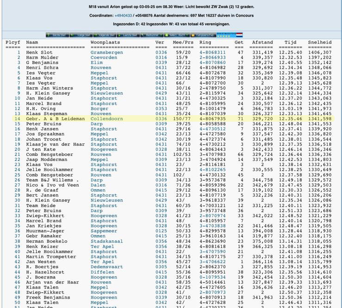Screen dimensions: 342x308
Task: Click ring number 3-4703838
Action: tap(212, 226)
